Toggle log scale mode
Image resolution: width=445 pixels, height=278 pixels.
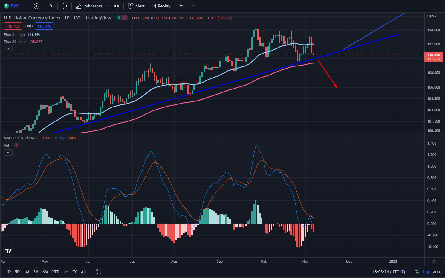[426, 272]
